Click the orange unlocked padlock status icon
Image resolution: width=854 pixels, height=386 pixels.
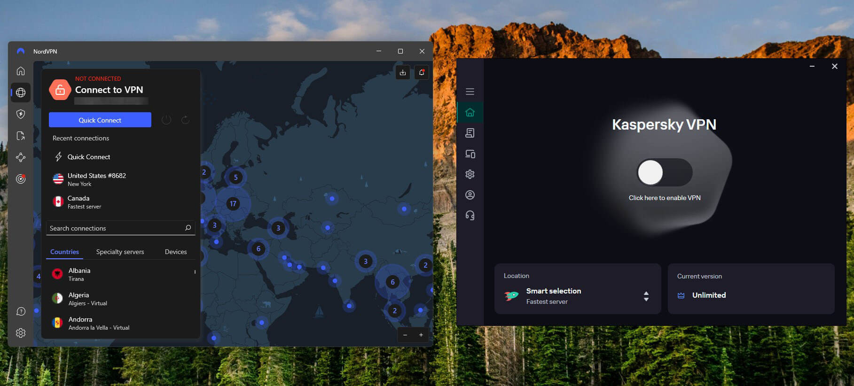60,90
